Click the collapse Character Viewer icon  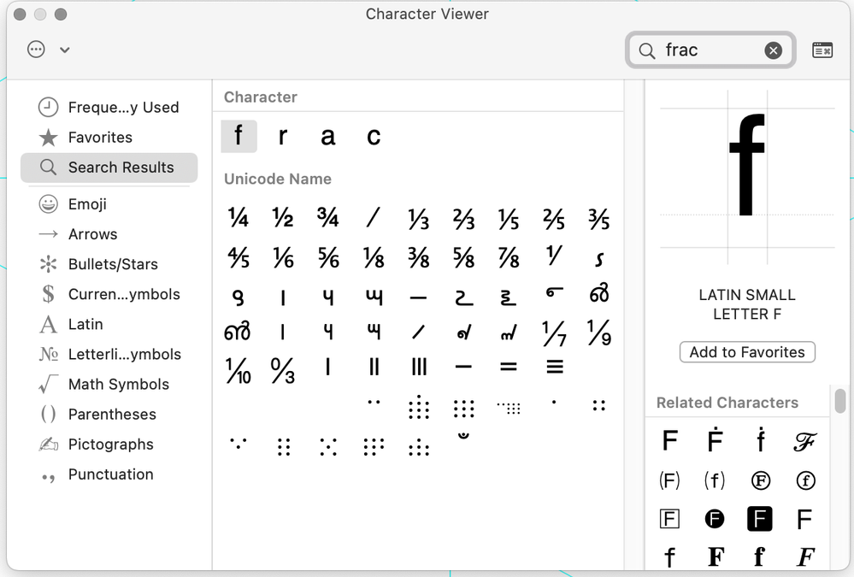point(822,50)
